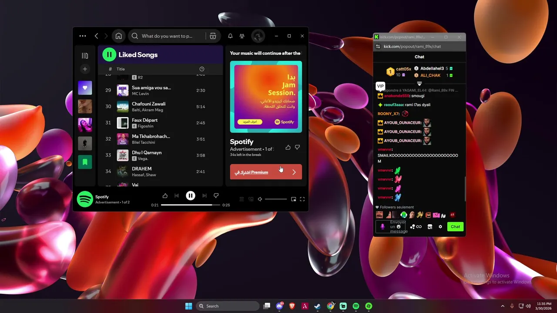Click the Spotify logo in now-playing bar
557x313 pixels.
coord(85,199)
